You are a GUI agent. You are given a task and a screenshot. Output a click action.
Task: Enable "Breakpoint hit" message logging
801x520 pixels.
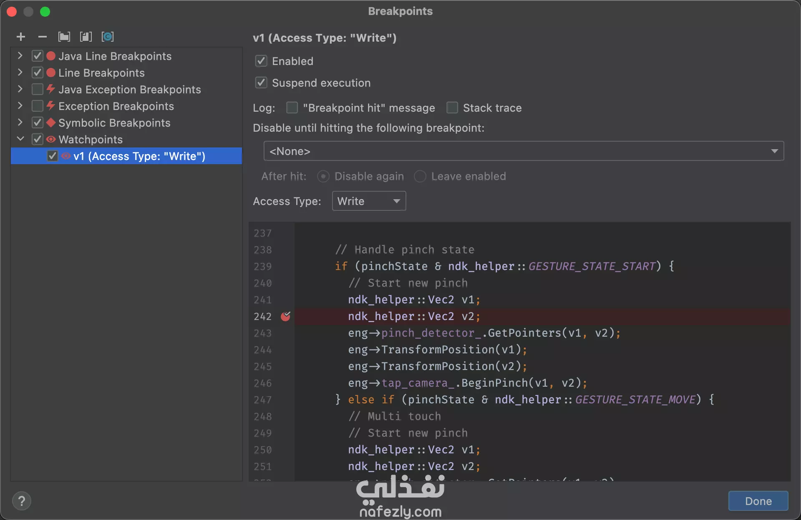292,107
